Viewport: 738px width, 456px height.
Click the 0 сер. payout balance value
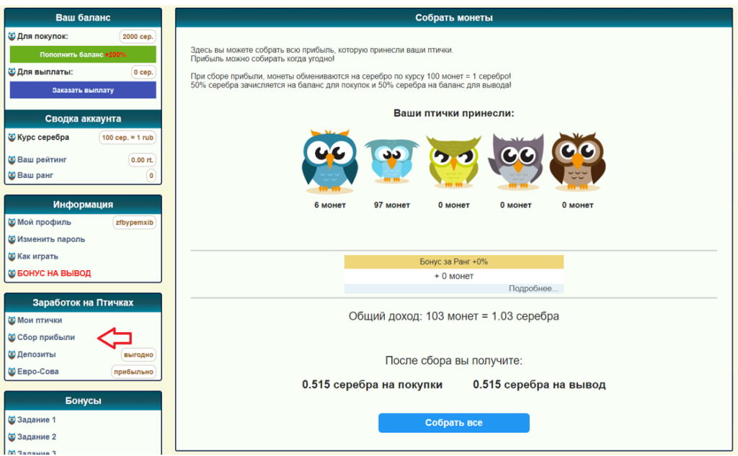pos(143,73)
